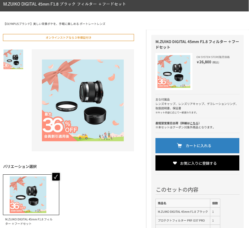Click the プロテクトフィルター PRF-D37 PRO table row

tap(181, 220)
